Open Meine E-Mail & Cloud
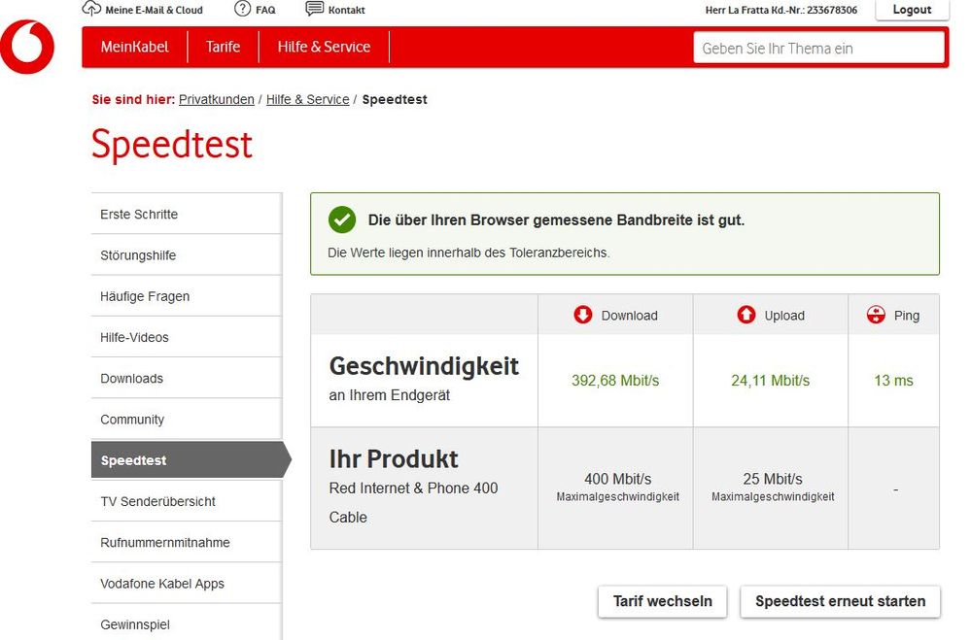 tap(142, 10)
